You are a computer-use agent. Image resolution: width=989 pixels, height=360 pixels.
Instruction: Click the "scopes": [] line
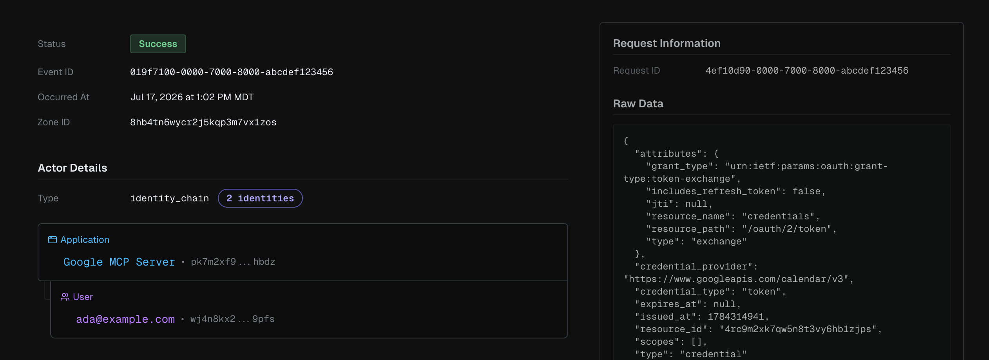pyautogui.click(x=671, y=342)
